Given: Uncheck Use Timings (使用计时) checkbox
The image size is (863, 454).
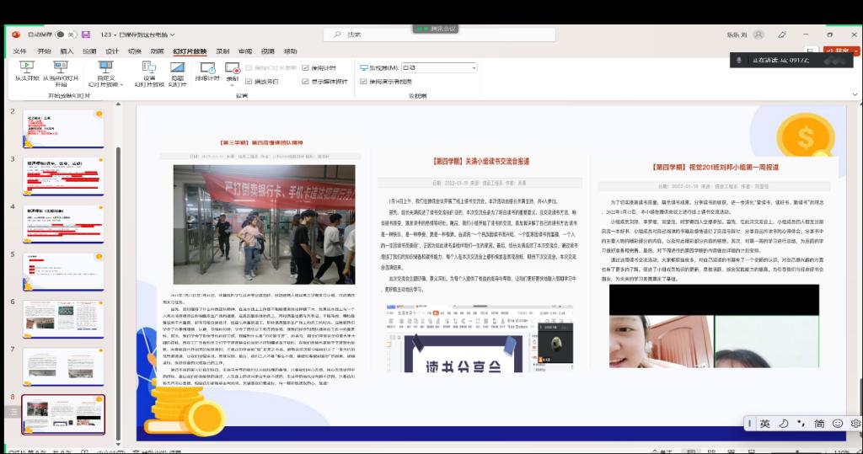Looking at the screenshot, I should pos(306,67).
